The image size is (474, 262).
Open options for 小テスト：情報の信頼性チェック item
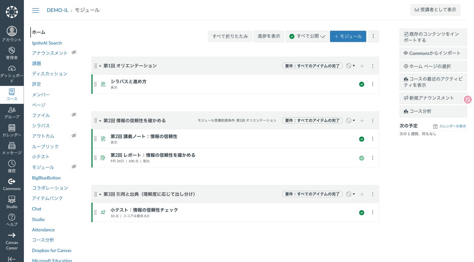click(x=373, y=212)
